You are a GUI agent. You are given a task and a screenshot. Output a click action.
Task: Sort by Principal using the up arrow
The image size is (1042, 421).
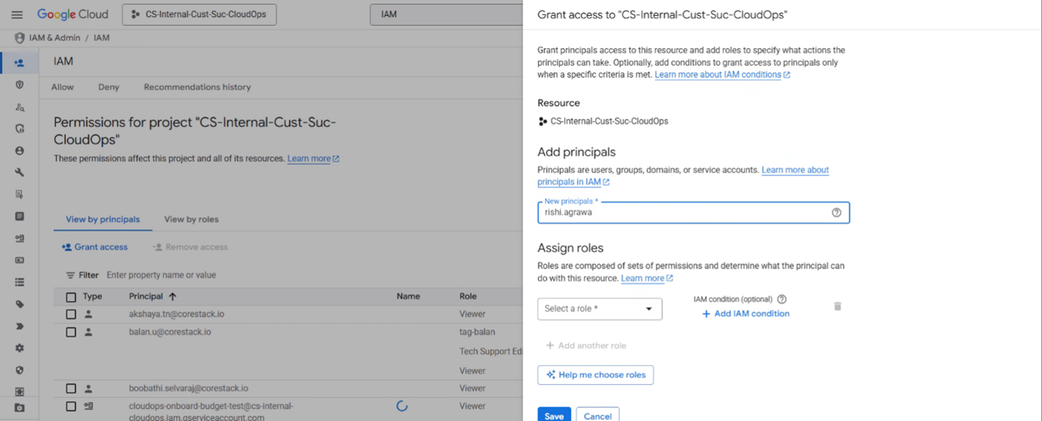(172, 296)
